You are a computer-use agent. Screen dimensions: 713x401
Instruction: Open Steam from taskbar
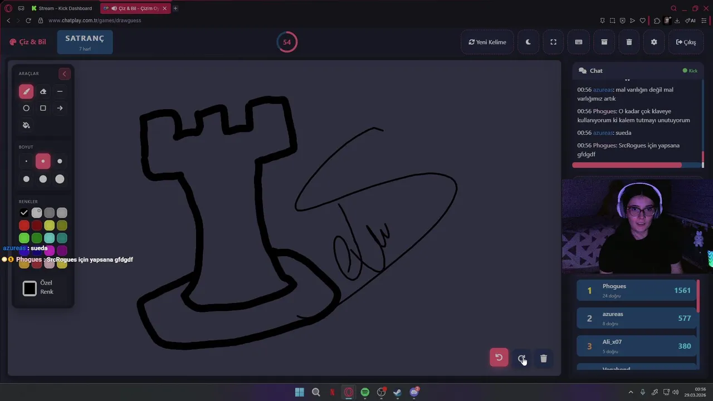click(x=397, y=392)
